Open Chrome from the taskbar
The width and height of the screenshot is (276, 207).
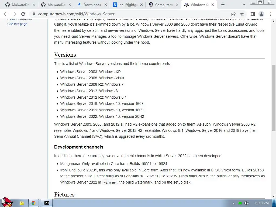tap(33, 203)
